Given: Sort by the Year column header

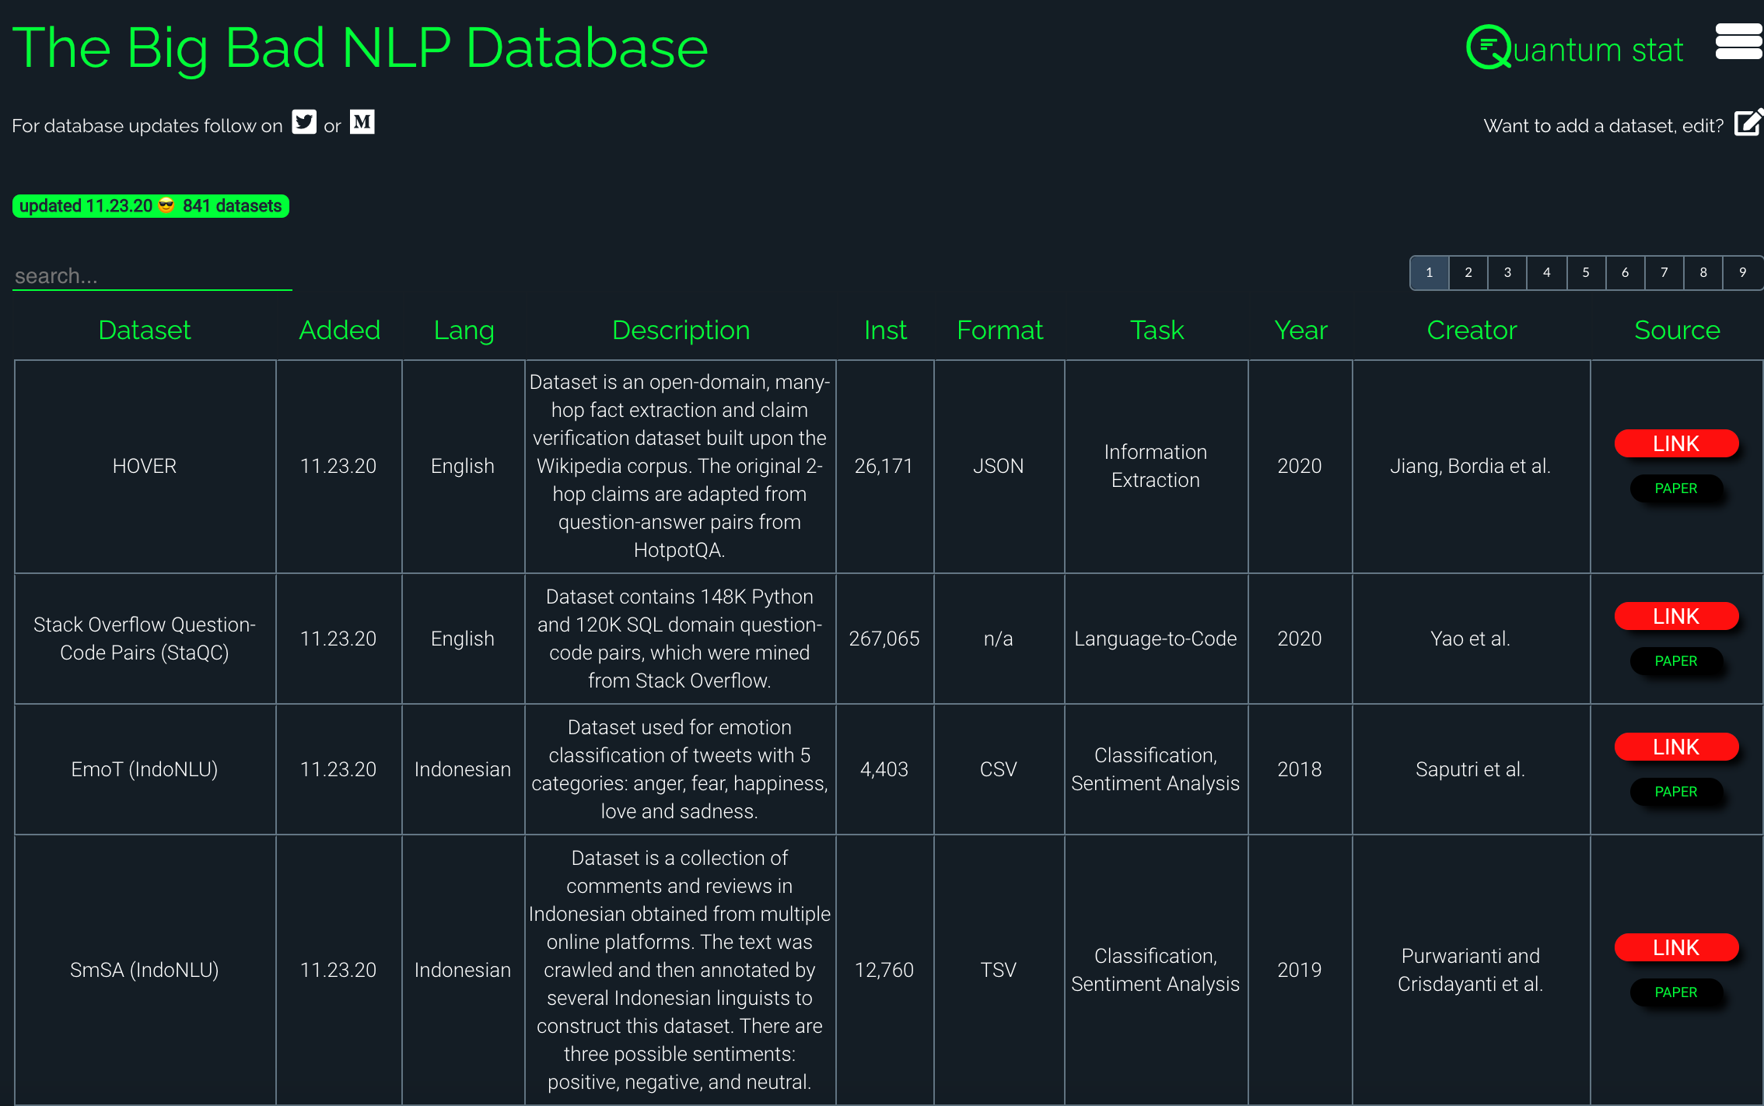Looking at the screenshot, I should [x=1300, y=331].
